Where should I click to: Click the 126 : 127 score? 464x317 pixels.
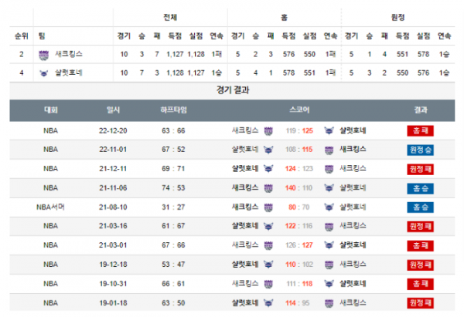pyautogui.click(x=299, y=245)
